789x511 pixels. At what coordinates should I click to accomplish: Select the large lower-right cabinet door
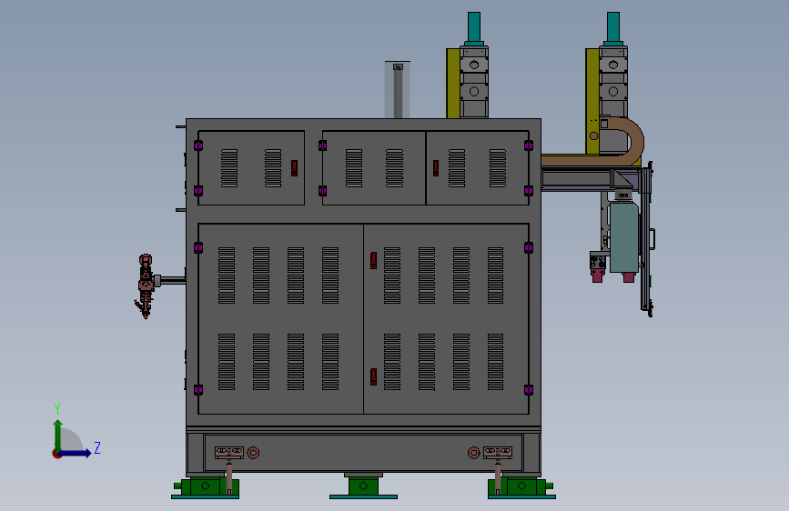click(446, 319)
